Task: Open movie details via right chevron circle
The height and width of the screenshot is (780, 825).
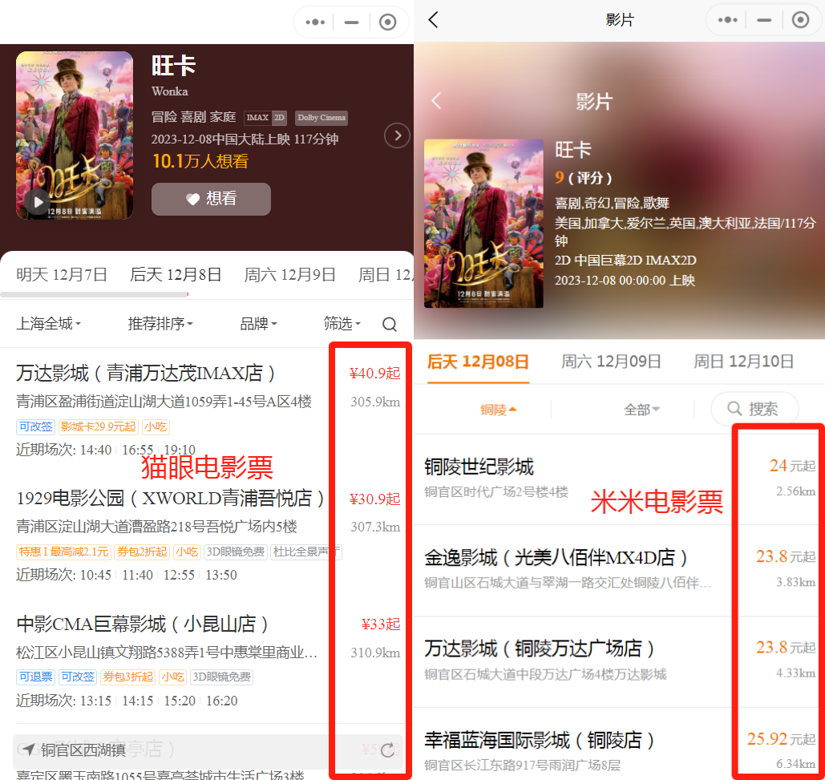Action: 397,135
